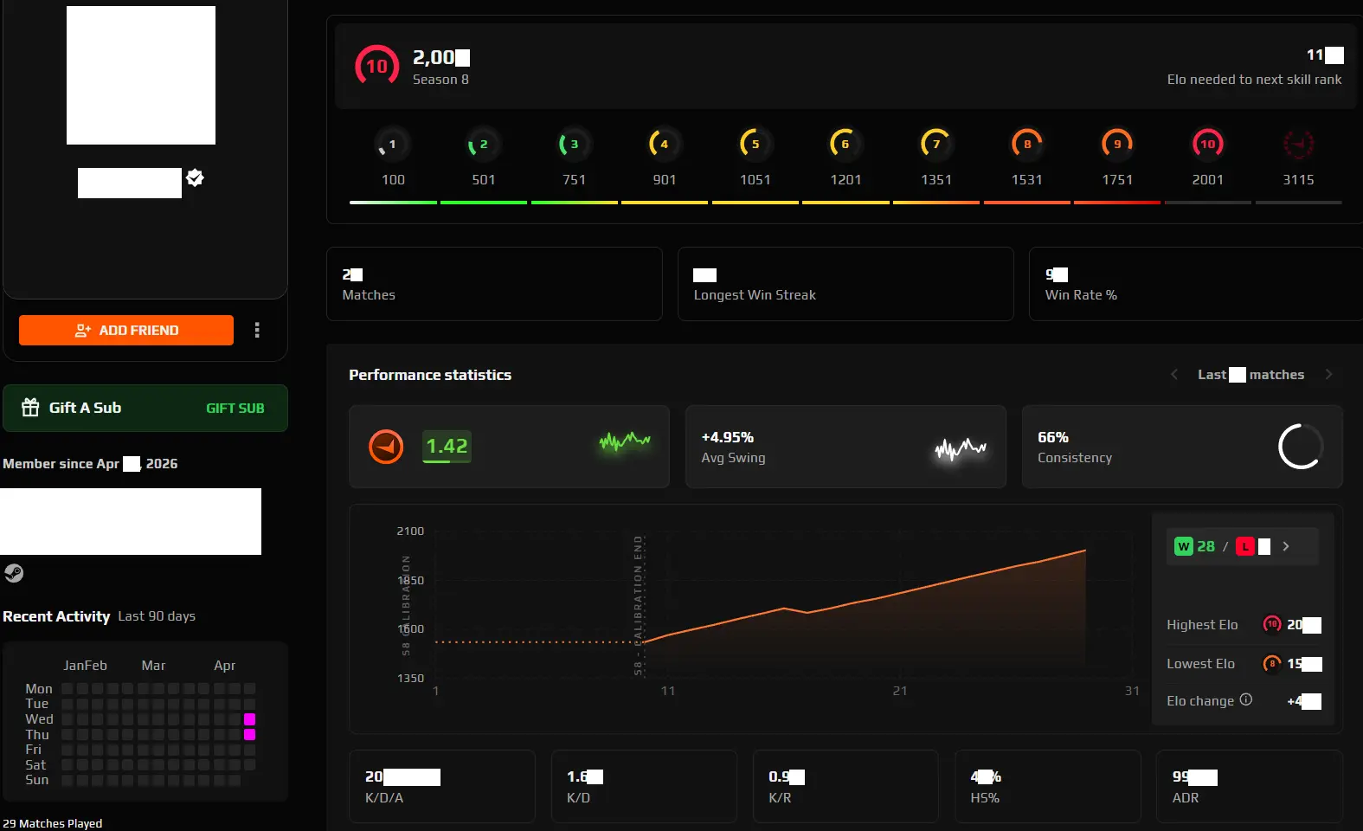This screenshot has width=1363, height=831.
Task: Click the Consistency circular progress indicator
Action: pos(1301,447)
